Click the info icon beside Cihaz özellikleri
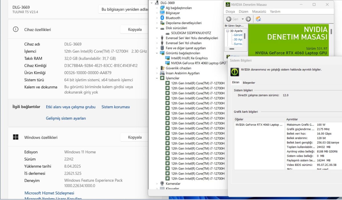342x200 pixels. tap(16, 29)
